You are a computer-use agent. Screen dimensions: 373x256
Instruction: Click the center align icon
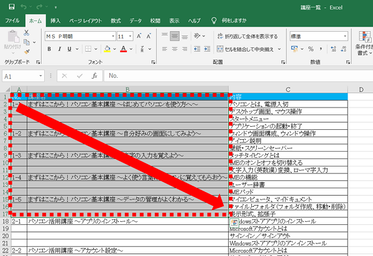click(175, 48)
